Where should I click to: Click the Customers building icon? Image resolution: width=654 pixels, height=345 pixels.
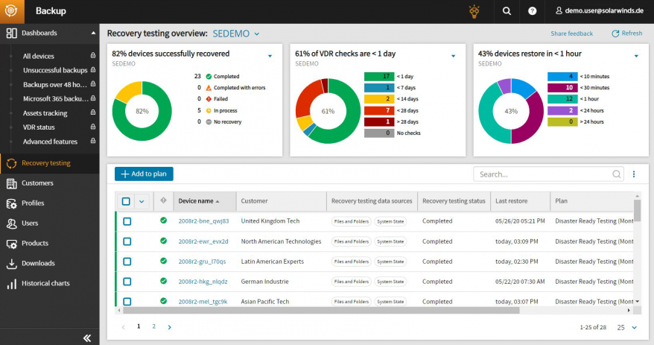[x=12, y=183]
